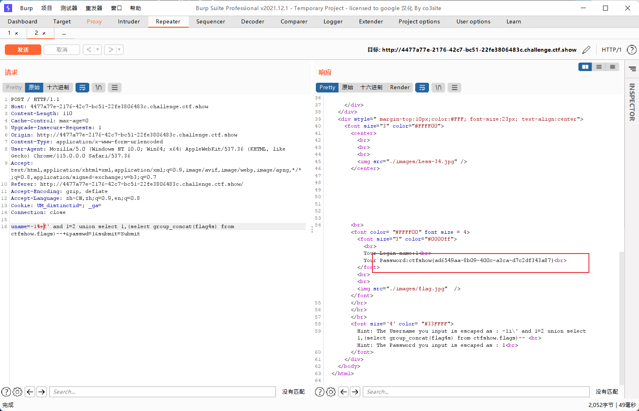Select top-bottom stacked layout icon
This screenshot has height=411, width=639.
coord(599,67)
